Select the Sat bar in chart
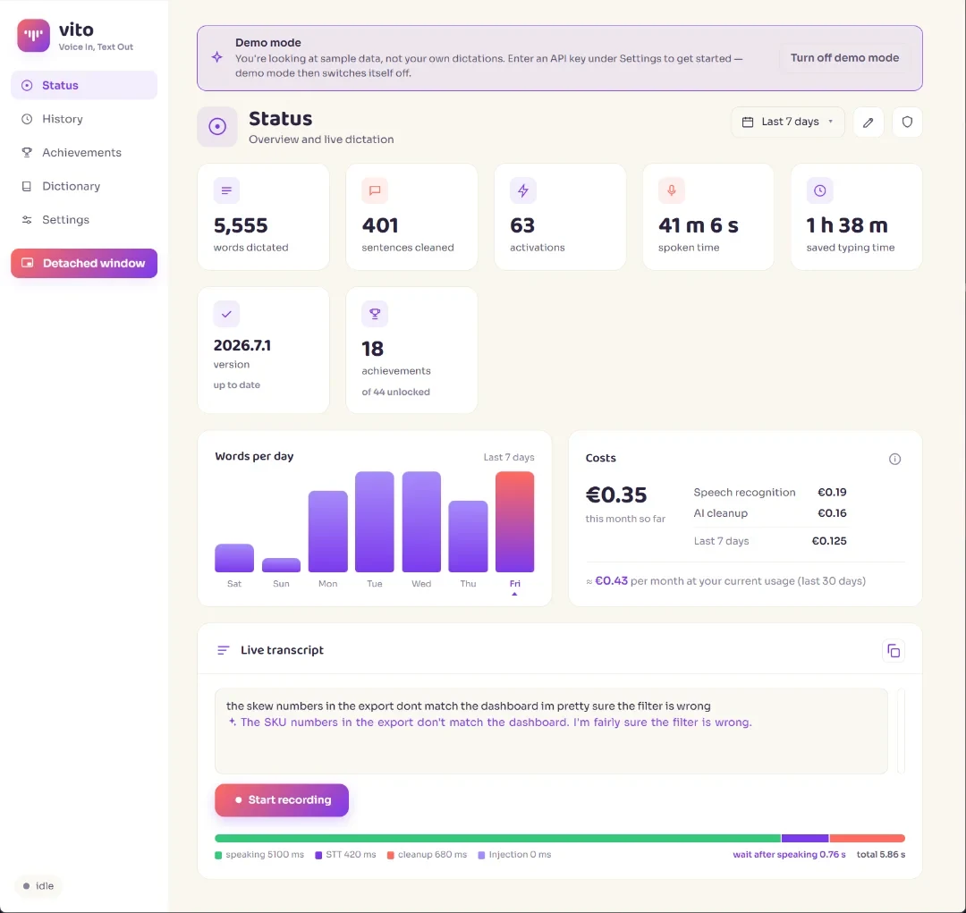966x913 pixels. click(x=234, y=557)
